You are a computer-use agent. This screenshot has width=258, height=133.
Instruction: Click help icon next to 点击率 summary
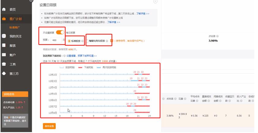pos(217,36)
